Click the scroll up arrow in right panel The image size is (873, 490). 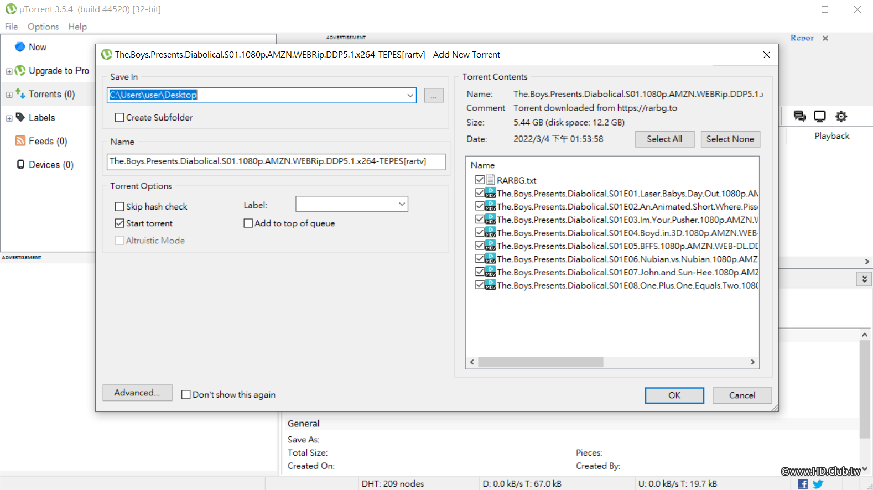(x=865, y=335)
